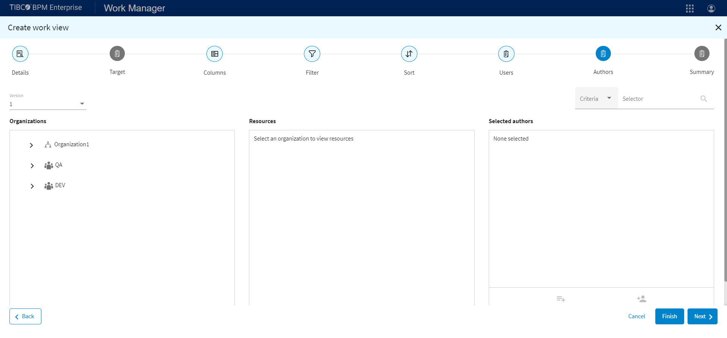Click the Next button
This screenshot has height=338, width=727.
[x=702, y=316]
